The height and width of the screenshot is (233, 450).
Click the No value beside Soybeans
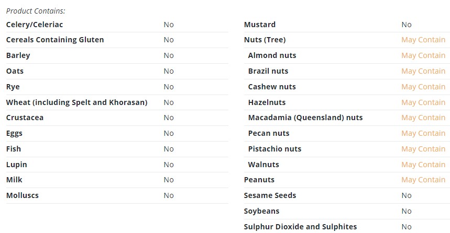pyautogui.click(x=407, y=211)
